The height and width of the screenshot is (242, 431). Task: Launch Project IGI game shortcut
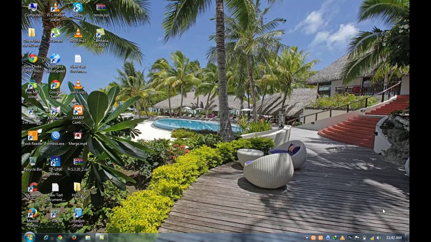coord(33,115)
